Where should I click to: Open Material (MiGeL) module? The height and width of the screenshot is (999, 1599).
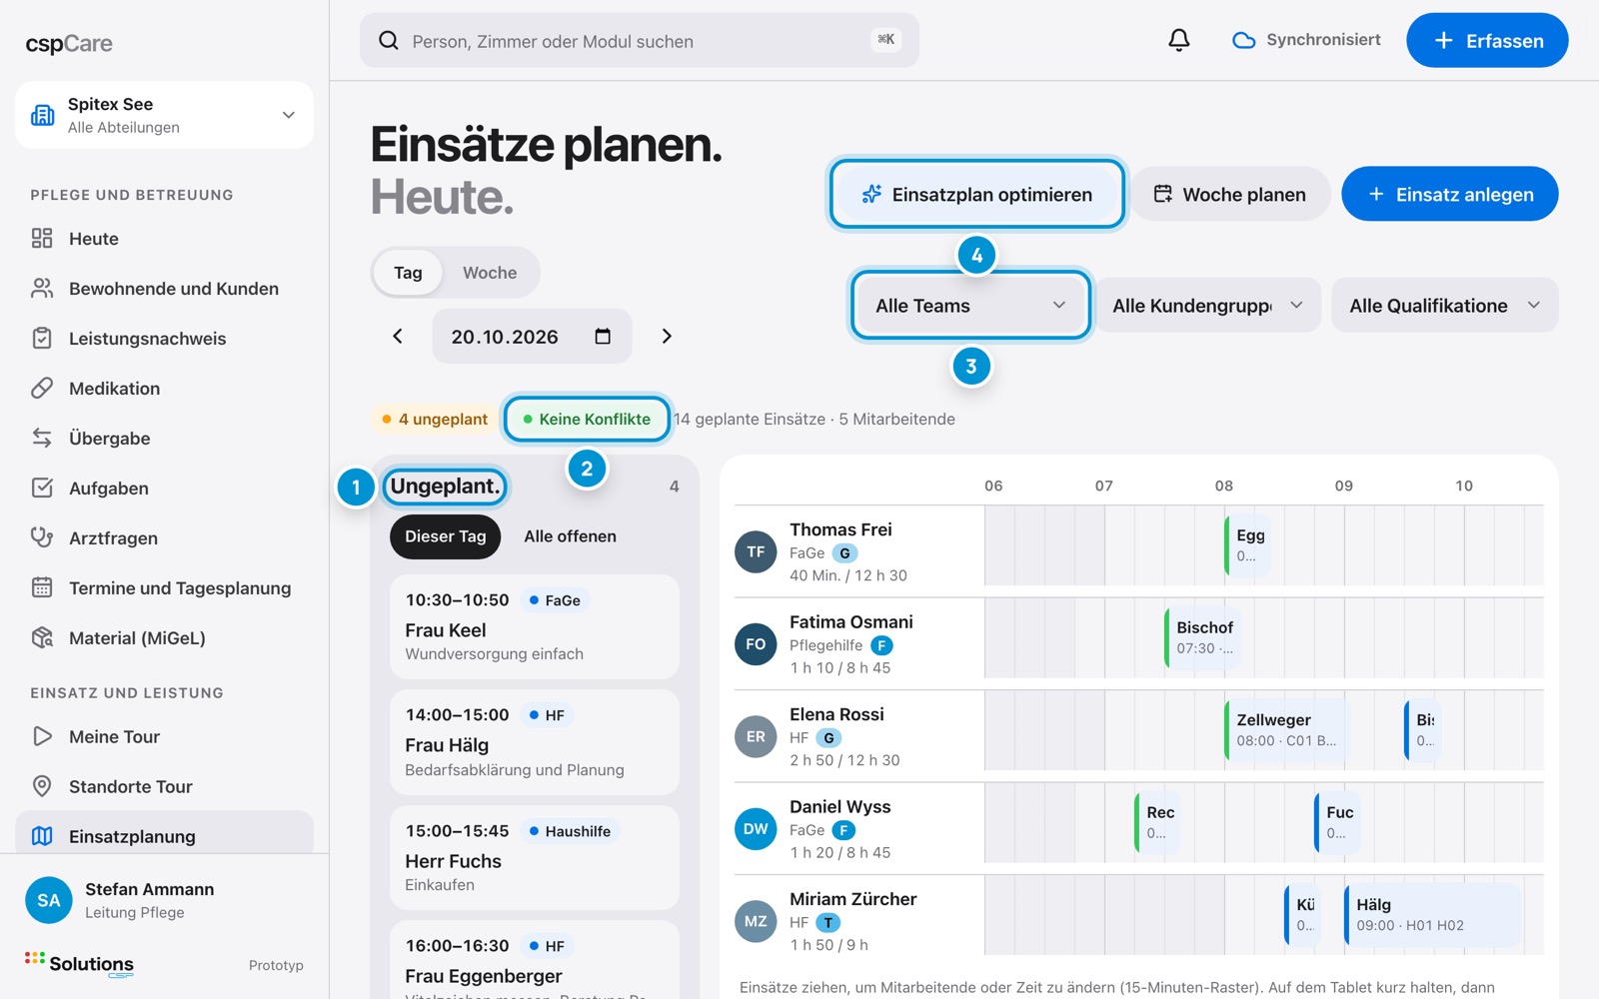click(x=165, y=638)
